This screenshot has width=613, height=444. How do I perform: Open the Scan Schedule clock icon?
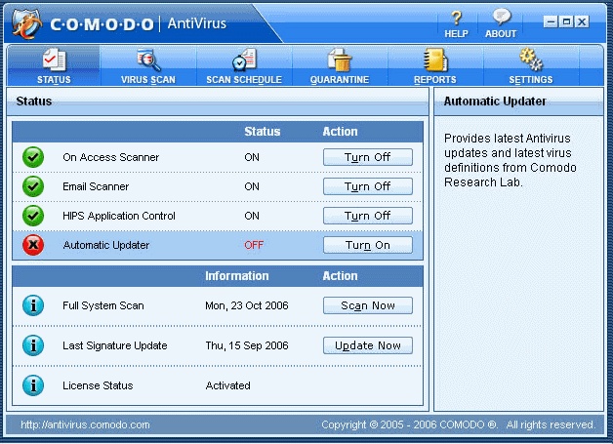pyautogui.click(x=244, y=60)
